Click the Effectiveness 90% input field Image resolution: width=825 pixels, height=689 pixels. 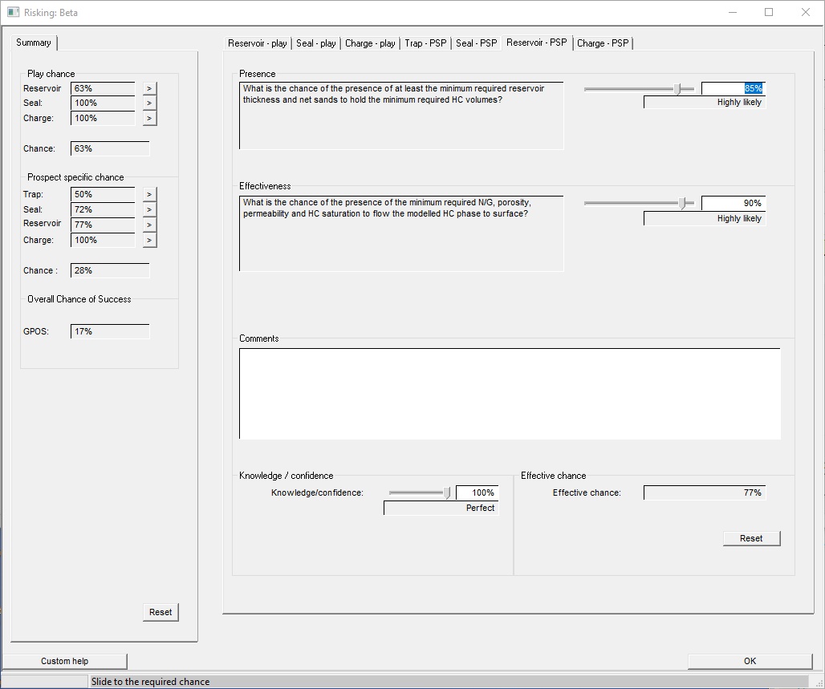pos(733,204)
